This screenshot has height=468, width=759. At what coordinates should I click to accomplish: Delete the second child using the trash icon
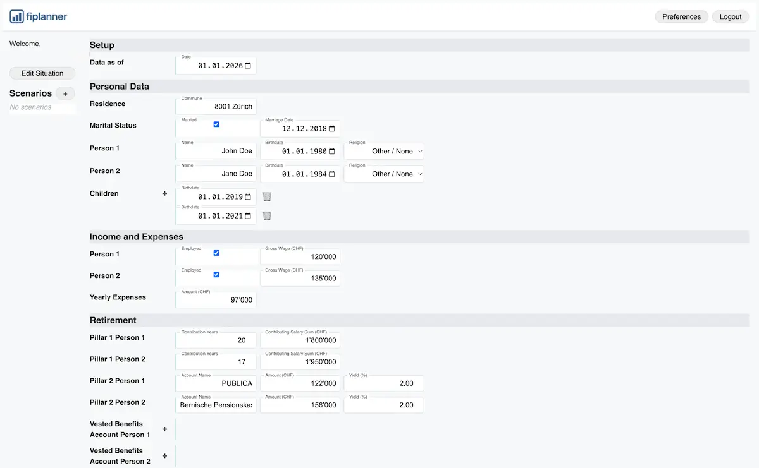click(x=266, y=215)
